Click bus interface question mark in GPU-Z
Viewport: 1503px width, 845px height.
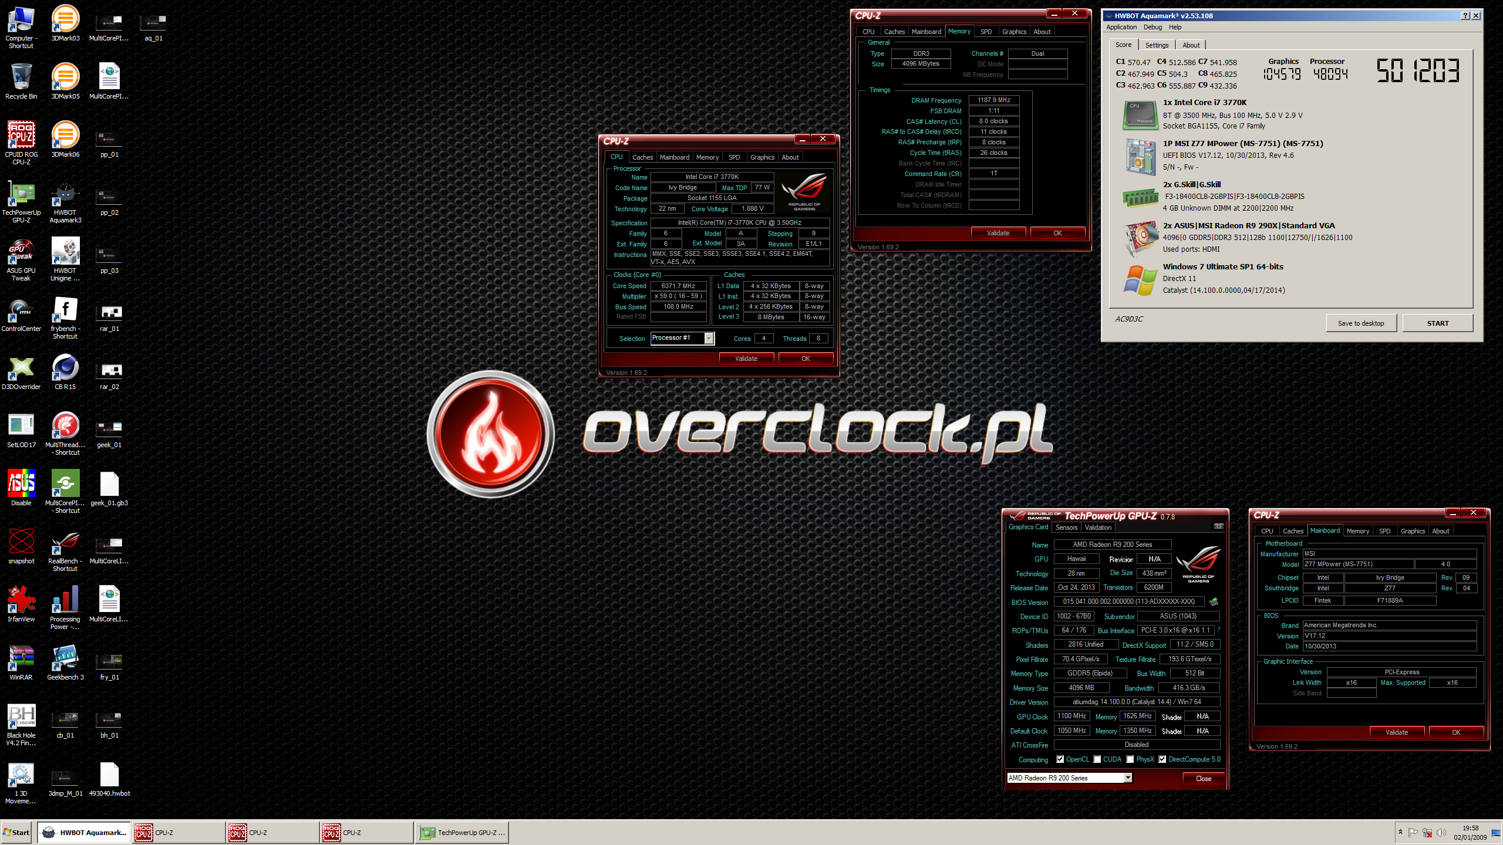tap(1219, 630)
